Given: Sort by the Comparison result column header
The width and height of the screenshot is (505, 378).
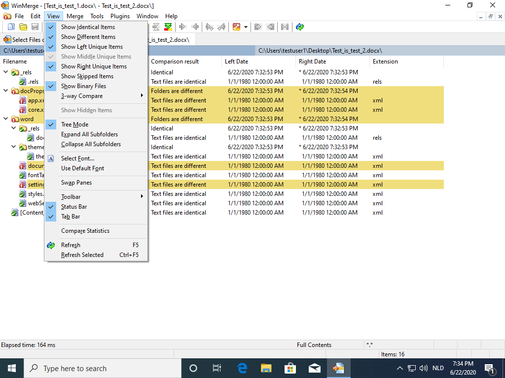Looking at the screenshot, I should [184, 62].
